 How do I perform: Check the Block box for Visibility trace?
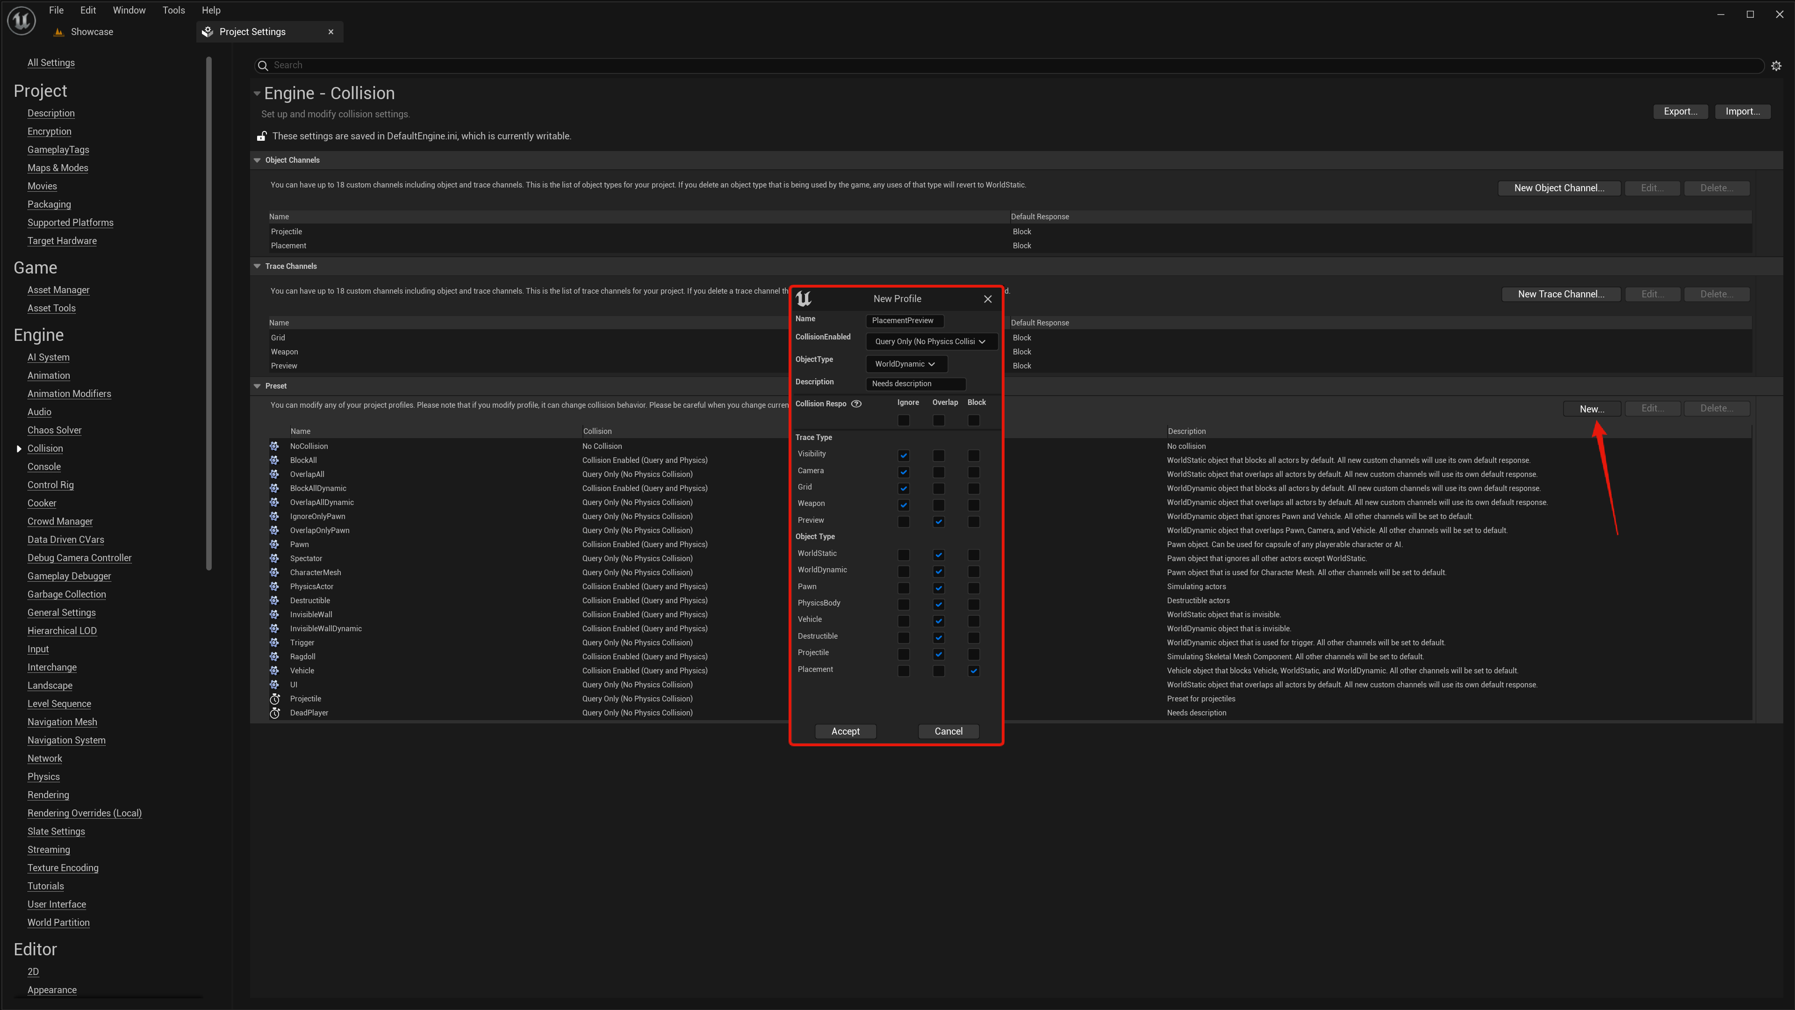[x=973, y=455]
